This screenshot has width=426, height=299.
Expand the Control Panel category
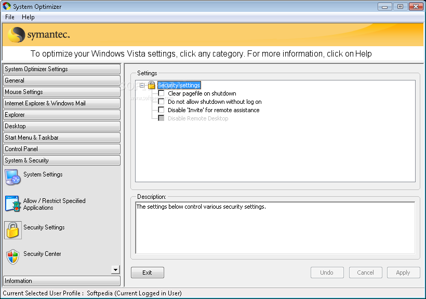coord(62,149)
